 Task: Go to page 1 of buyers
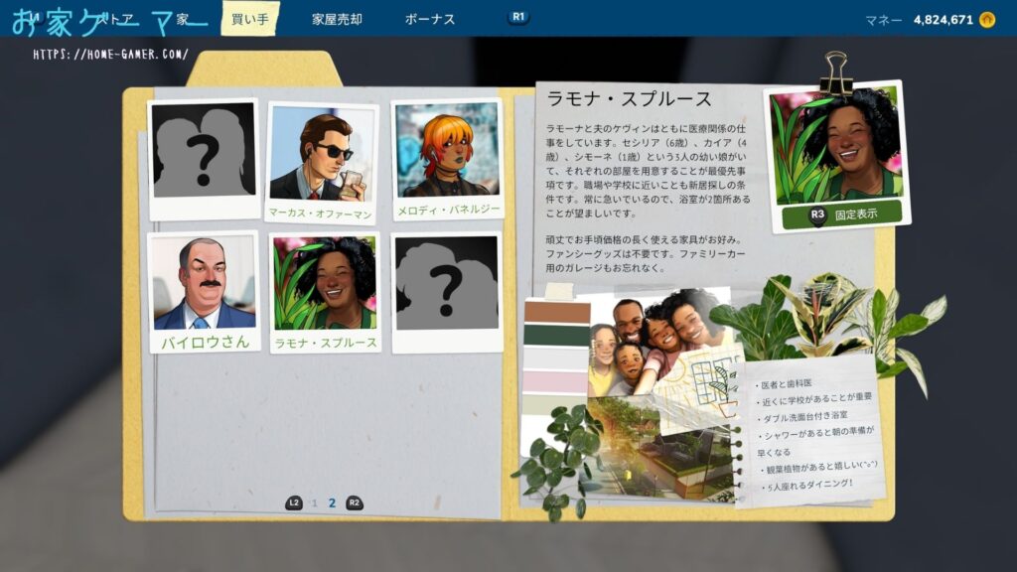pos(315,502)
